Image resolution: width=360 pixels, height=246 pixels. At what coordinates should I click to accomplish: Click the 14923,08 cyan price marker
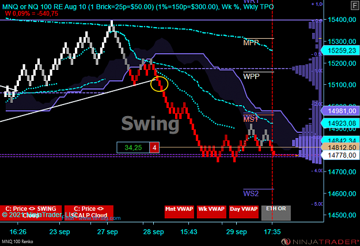coord(340,123)
